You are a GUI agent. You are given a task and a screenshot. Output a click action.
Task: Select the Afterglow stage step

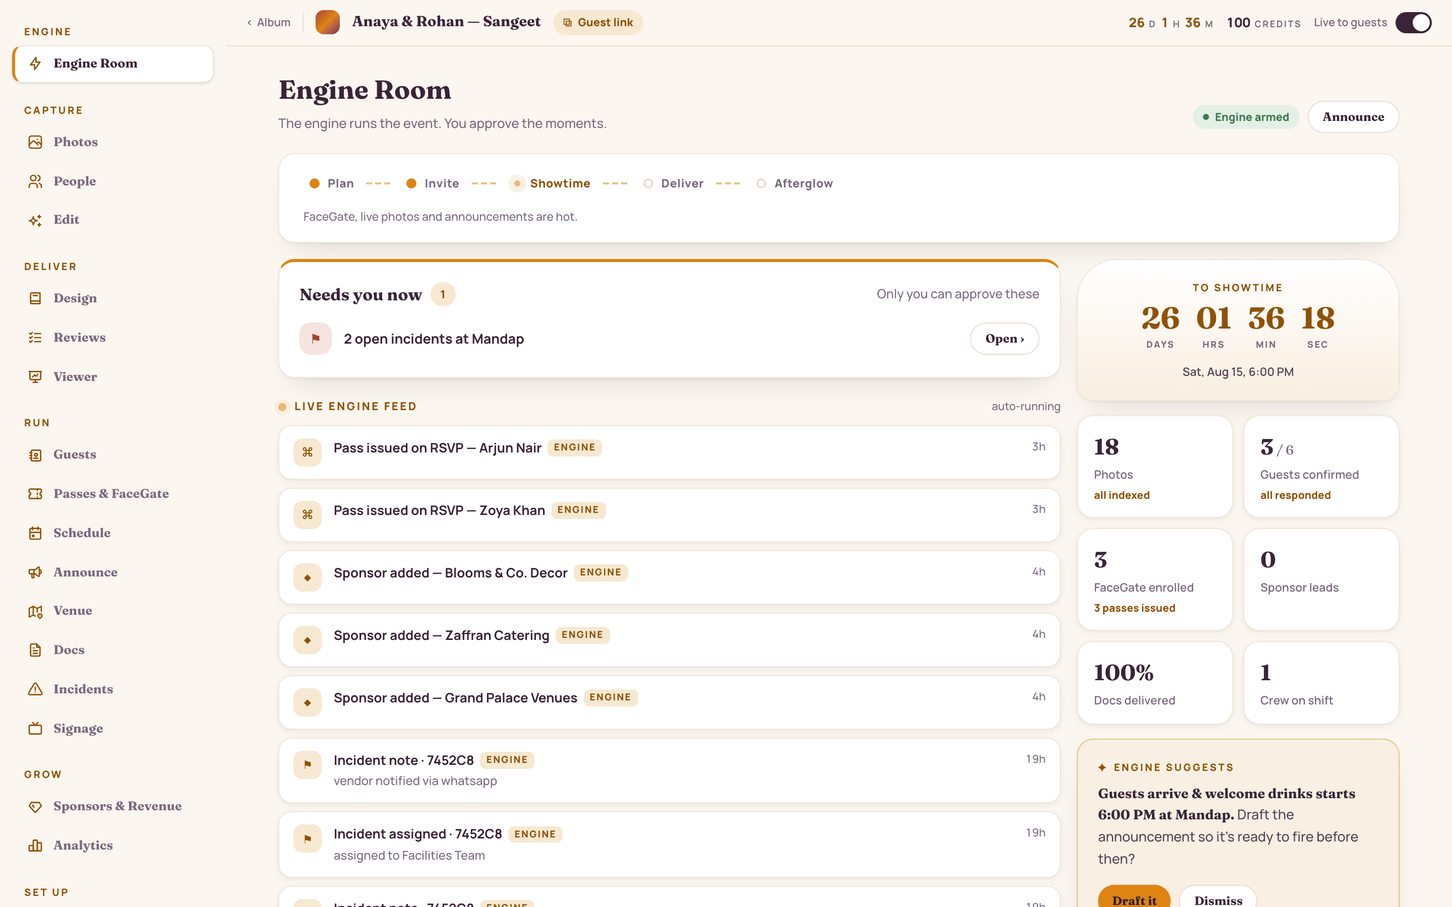click(795, 183)
